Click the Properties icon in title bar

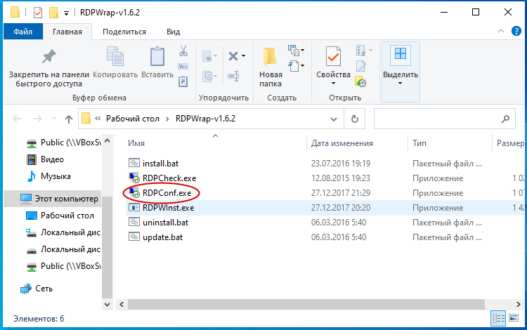38,13
